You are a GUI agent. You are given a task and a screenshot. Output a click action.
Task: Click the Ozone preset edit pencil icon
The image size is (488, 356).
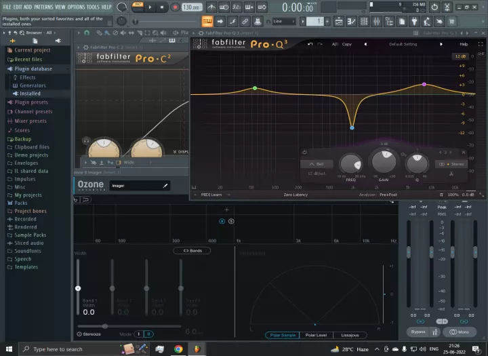(x=165, y=186)
